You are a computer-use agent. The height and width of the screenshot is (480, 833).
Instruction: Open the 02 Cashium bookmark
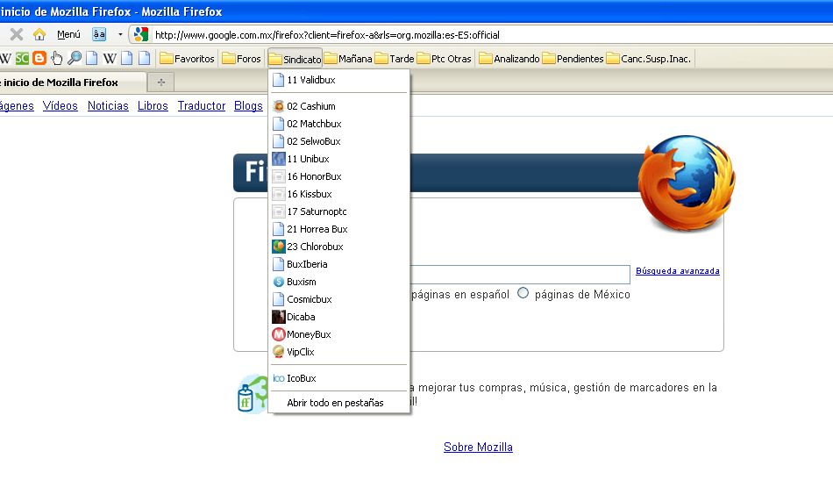click(x=339, y=106)
